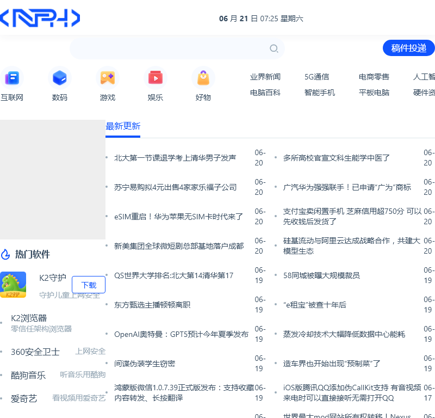The height and width of the screenshot is (418, 435).
Task: Open article 蒸发冷却技术大幅降低数据中心能耗
Action: pyautogui.click(x=344, y=334)
